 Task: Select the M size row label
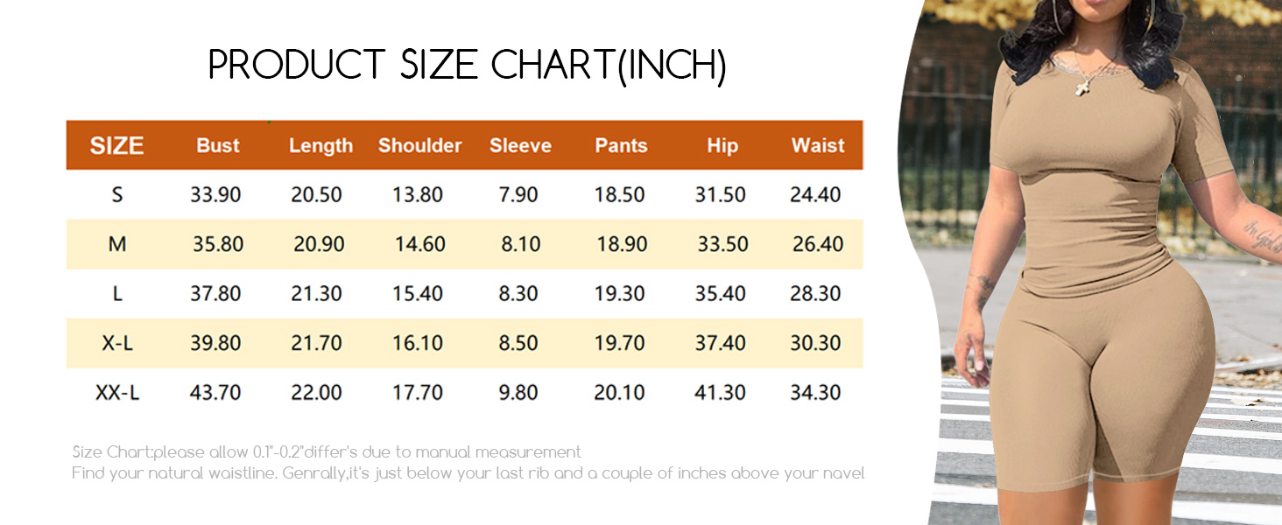coord(117,244)
